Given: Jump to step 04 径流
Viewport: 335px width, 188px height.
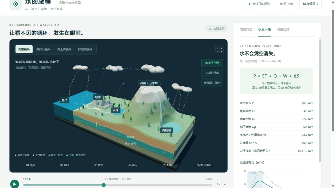Looking at the screenshot, I should pyautogui.click(x=133, y=165).
